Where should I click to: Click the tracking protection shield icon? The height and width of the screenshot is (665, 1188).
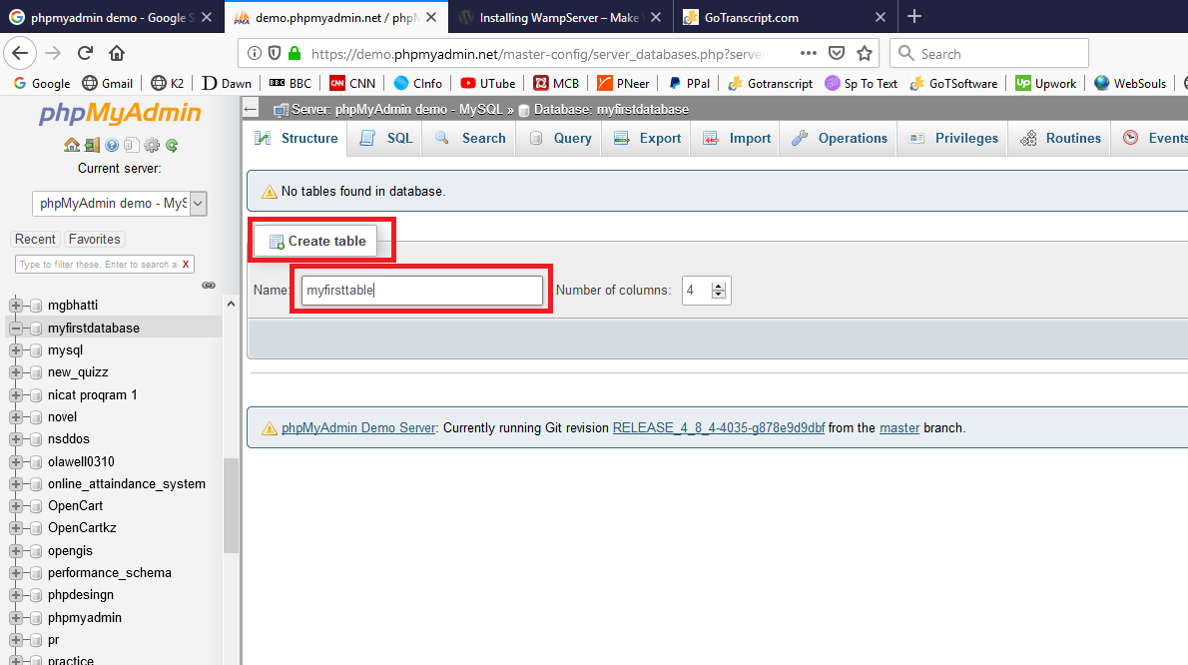[272, 53]
